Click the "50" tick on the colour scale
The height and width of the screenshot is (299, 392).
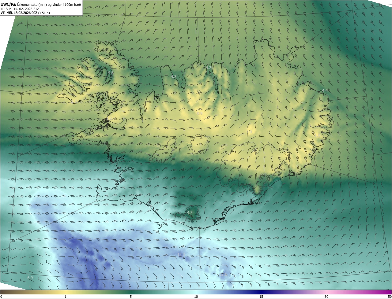click(x=390, y=297)
